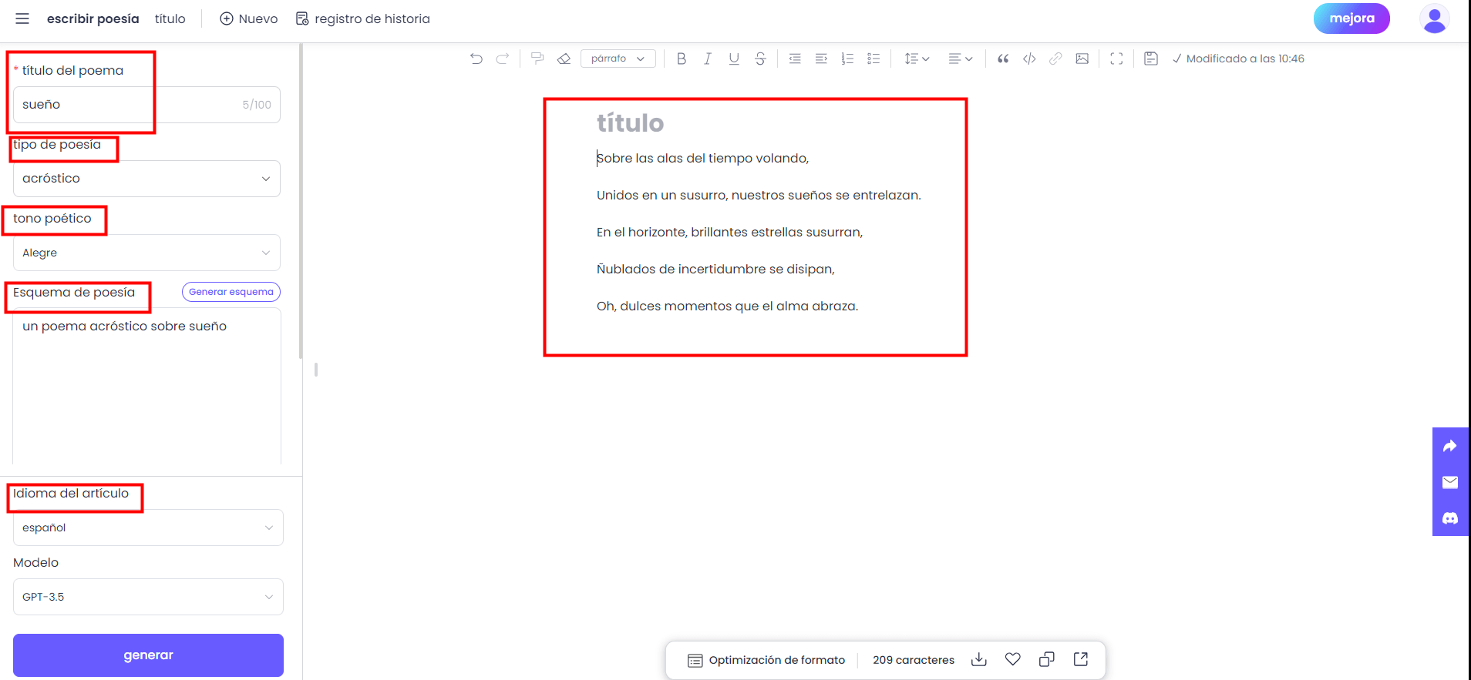1471x680 pixels.
Task: Download the poem from the bottom bar
Action: 979,659
